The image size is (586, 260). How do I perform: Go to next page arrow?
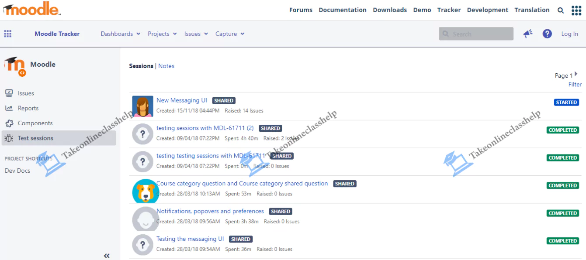pos(576,74)
